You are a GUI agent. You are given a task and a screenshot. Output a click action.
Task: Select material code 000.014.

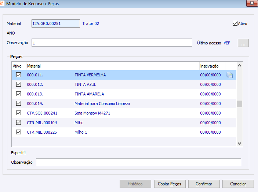35,104
